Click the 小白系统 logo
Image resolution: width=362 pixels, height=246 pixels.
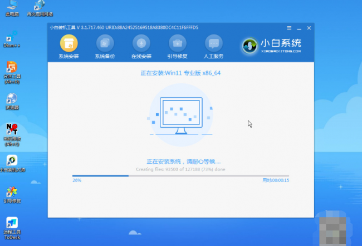click(x=272, y=46)
